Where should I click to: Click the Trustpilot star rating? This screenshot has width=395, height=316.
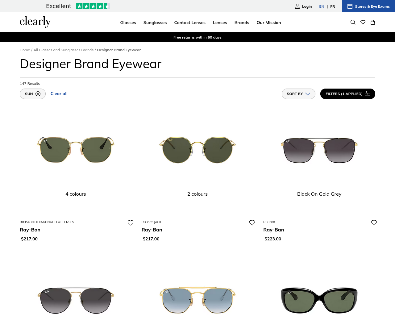point(93,6)
